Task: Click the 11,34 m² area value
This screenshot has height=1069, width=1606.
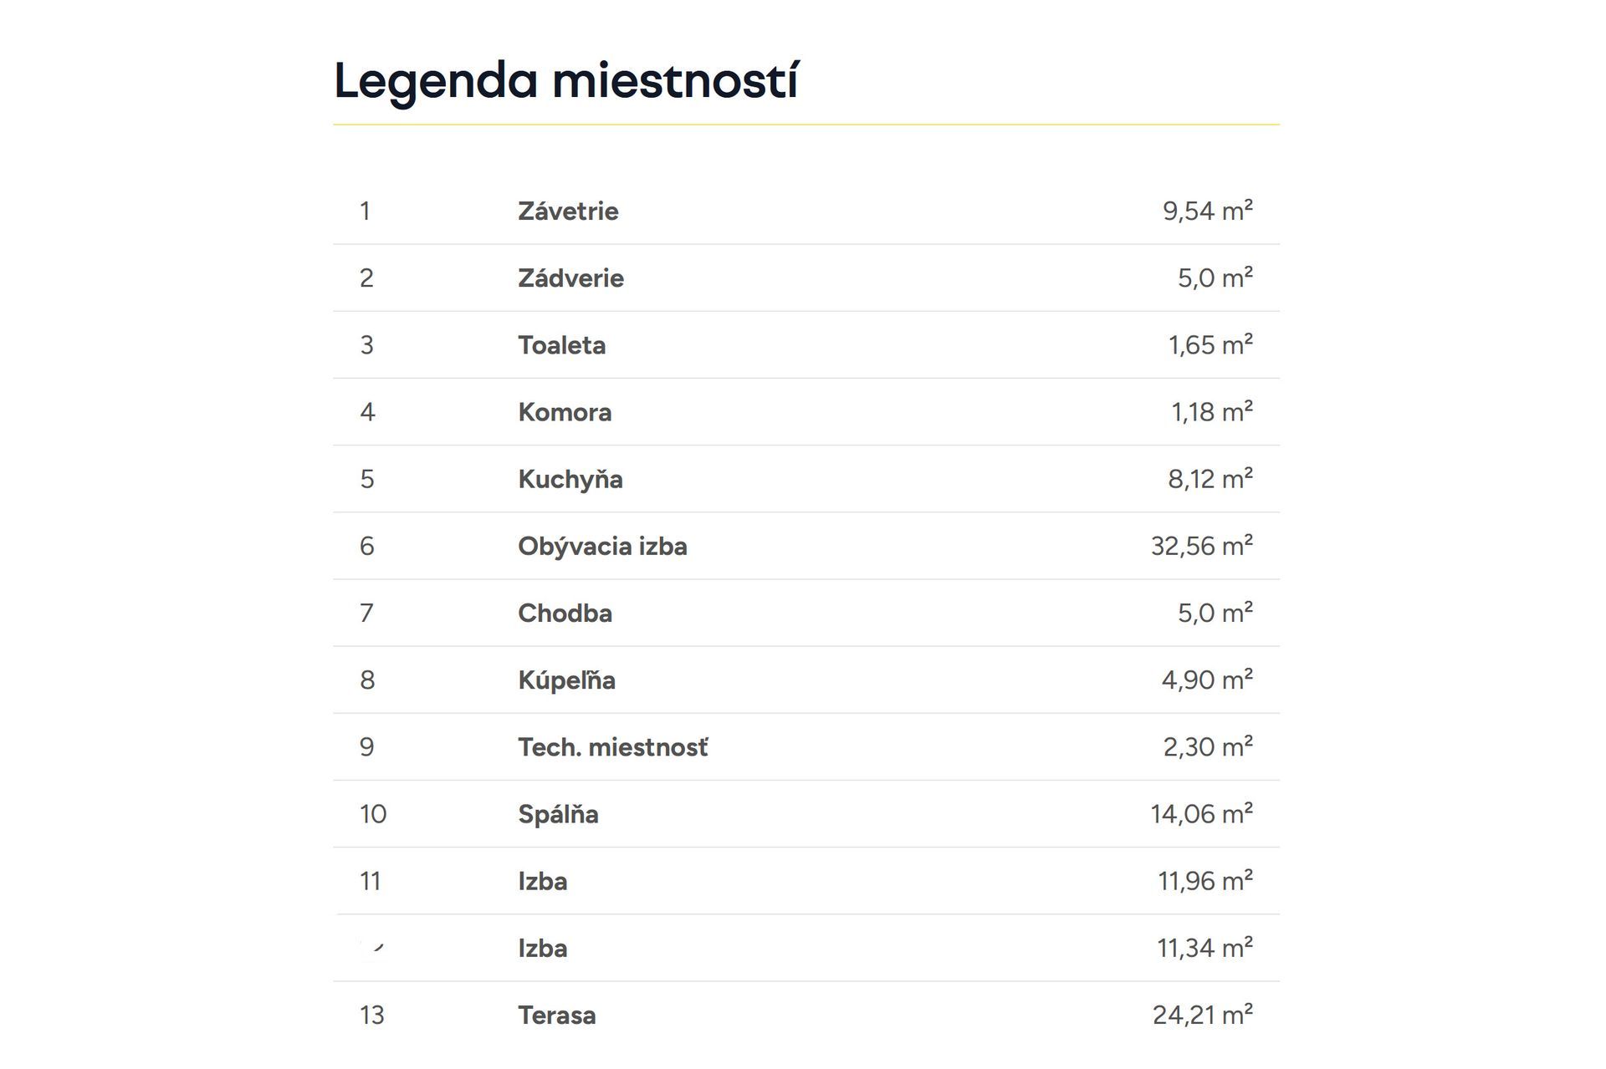Action: point(1204,948)
